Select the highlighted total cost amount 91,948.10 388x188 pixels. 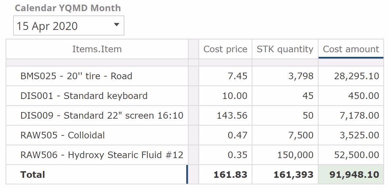pos(354,175)
